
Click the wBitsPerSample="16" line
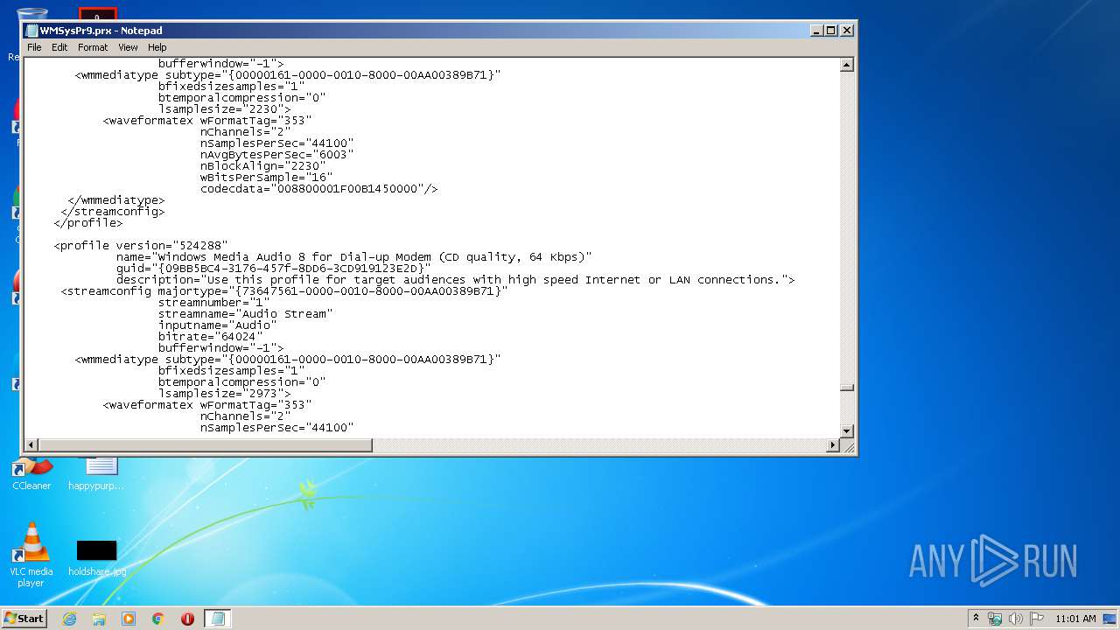tap(266, 177)
